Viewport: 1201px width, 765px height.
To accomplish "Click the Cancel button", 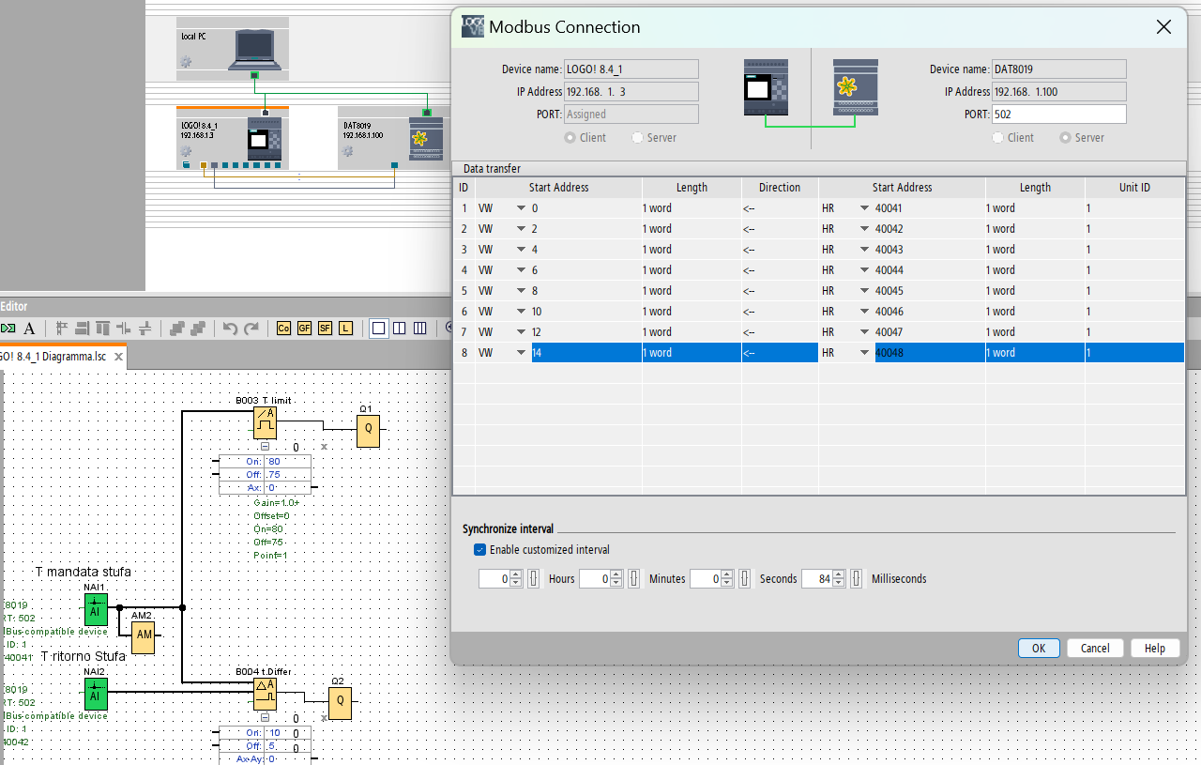I will coord(1095,649).
